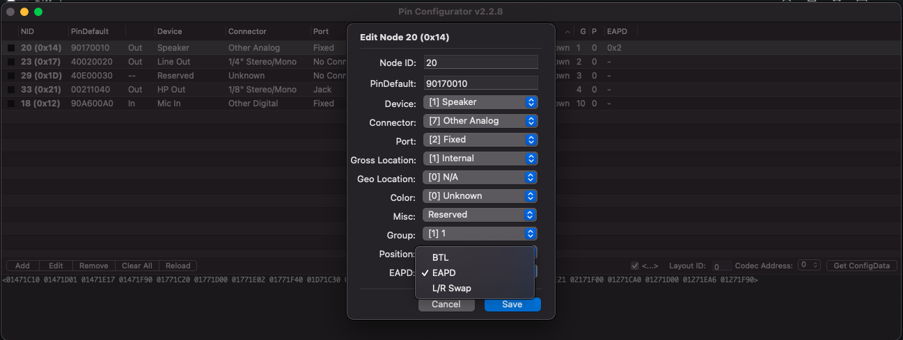This screenshot has height=340, width=903.
Task: Click the PinDefault field showing 90170010
Action: pos(480,83)
